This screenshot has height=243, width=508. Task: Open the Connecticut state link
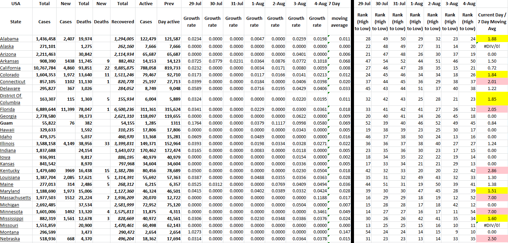coord(13,82)
